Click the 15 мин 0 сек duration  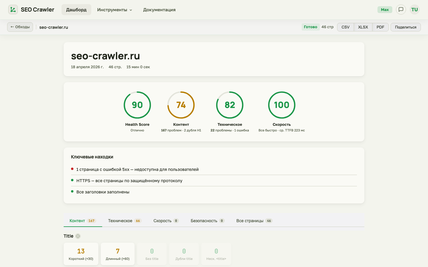138,67
